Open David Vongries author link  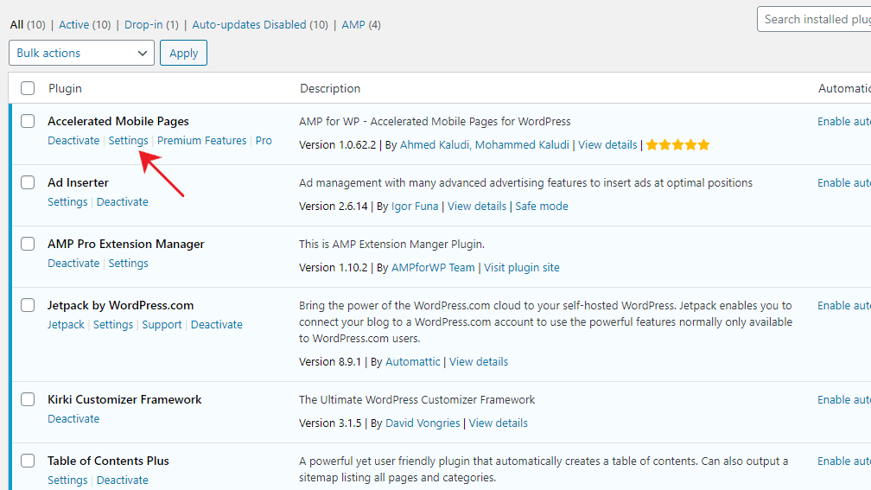click(423, 423)
